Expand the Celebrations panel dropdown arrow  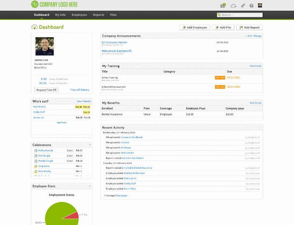click(x=90, y=145)
